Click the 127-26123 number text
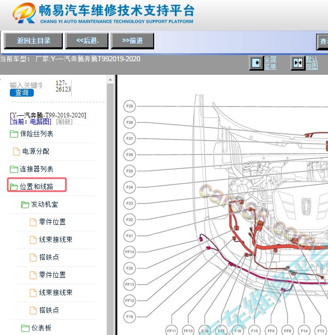 tap(63, 86)
